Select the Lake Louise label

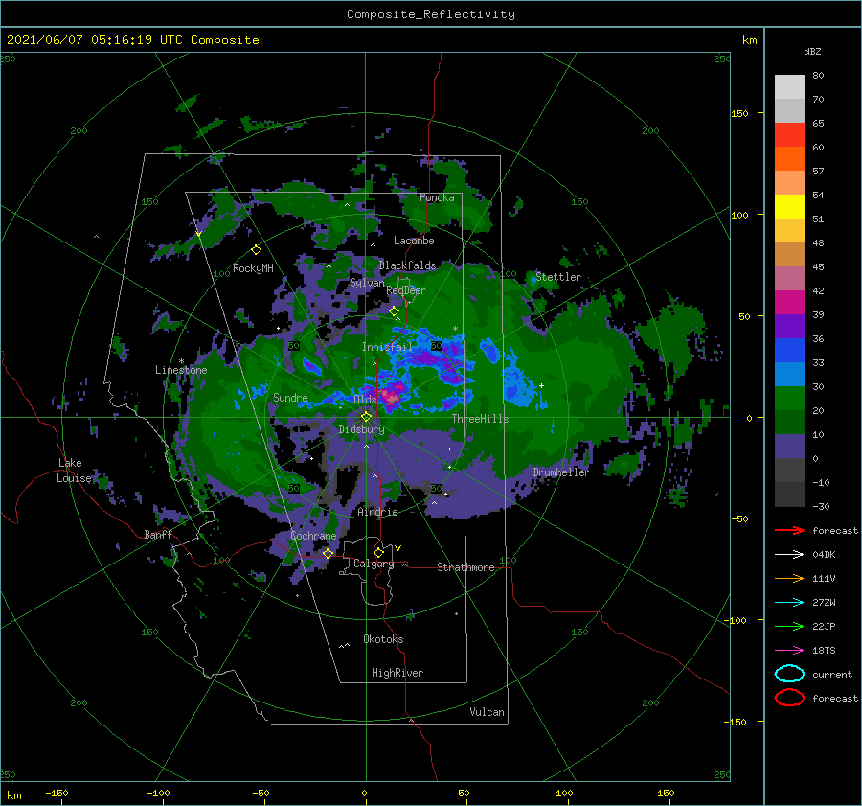pyautogui.click(x=74, y=471)
